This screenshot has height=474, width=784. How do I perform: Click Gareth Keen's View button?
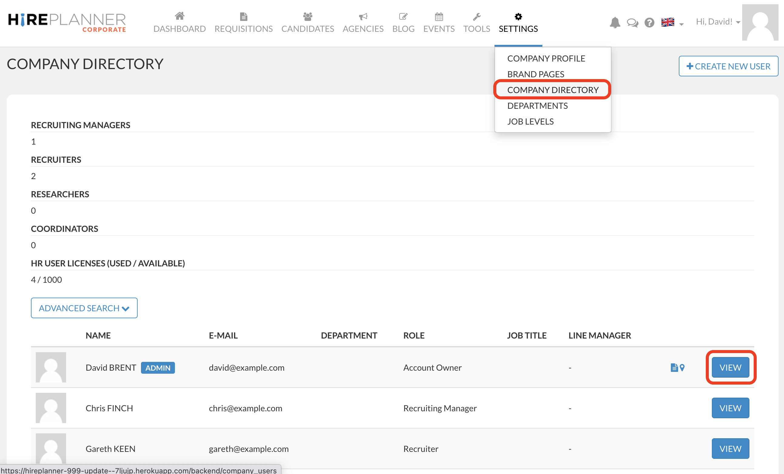tap(730, 449)
